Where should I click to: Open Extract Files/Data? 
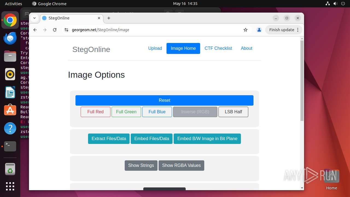pos(109,139)
